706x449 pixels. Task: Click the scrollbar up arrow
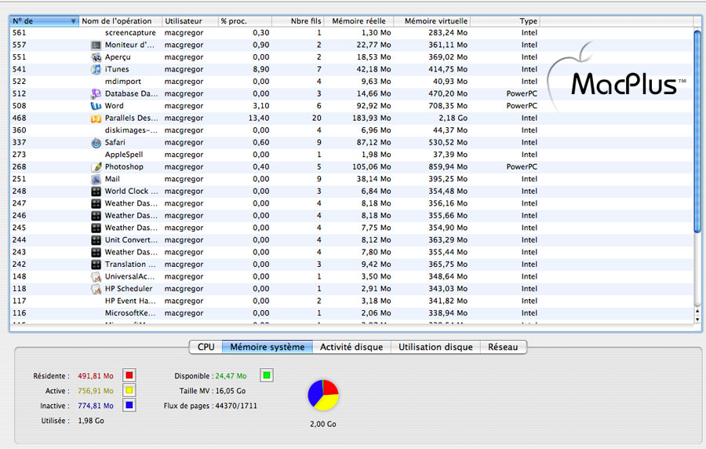697,312
